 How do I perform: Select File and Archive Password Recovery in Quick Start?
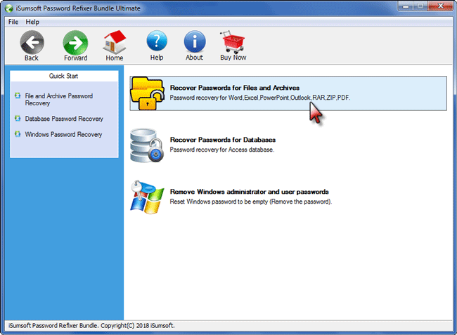coord(58,99)
